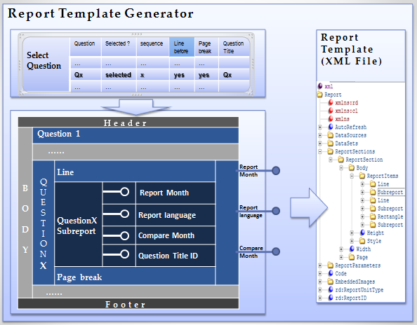Click the 'QuestionX Subreport' block
Viewport: 417px width, 325px height.
(79, 224)
